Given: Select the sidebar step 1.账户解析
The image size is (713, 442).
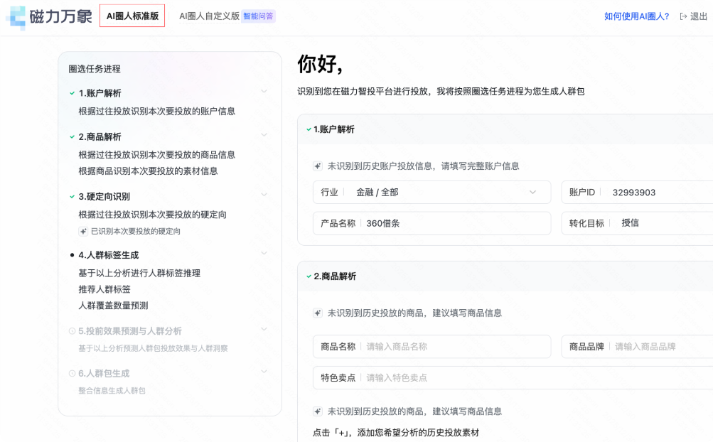Looking at the screenshot, I should click(x=100, y=93).
